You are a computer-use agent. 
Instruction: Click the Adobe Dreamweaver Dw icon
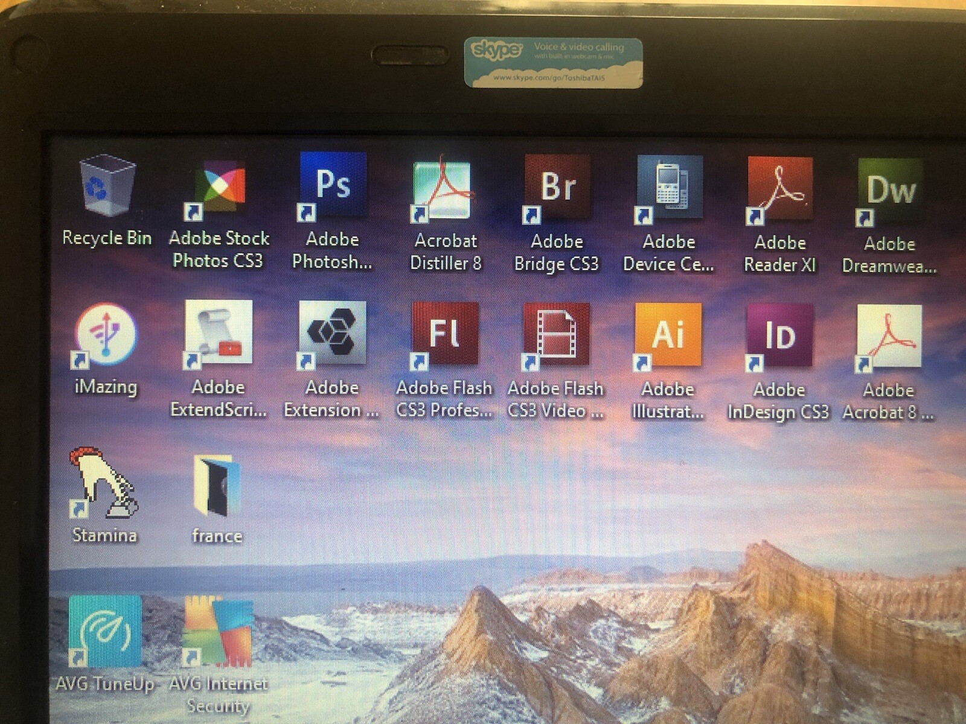889,192
